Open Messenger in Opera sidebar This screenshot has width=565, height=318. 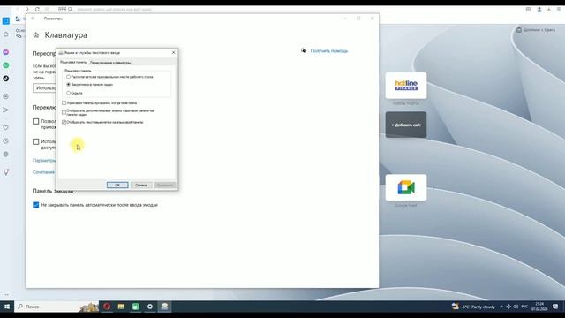point(6,52)
